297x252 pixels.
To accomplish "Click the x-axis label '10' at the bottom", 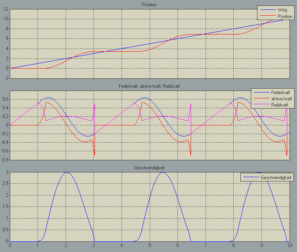I will (290, 245).
